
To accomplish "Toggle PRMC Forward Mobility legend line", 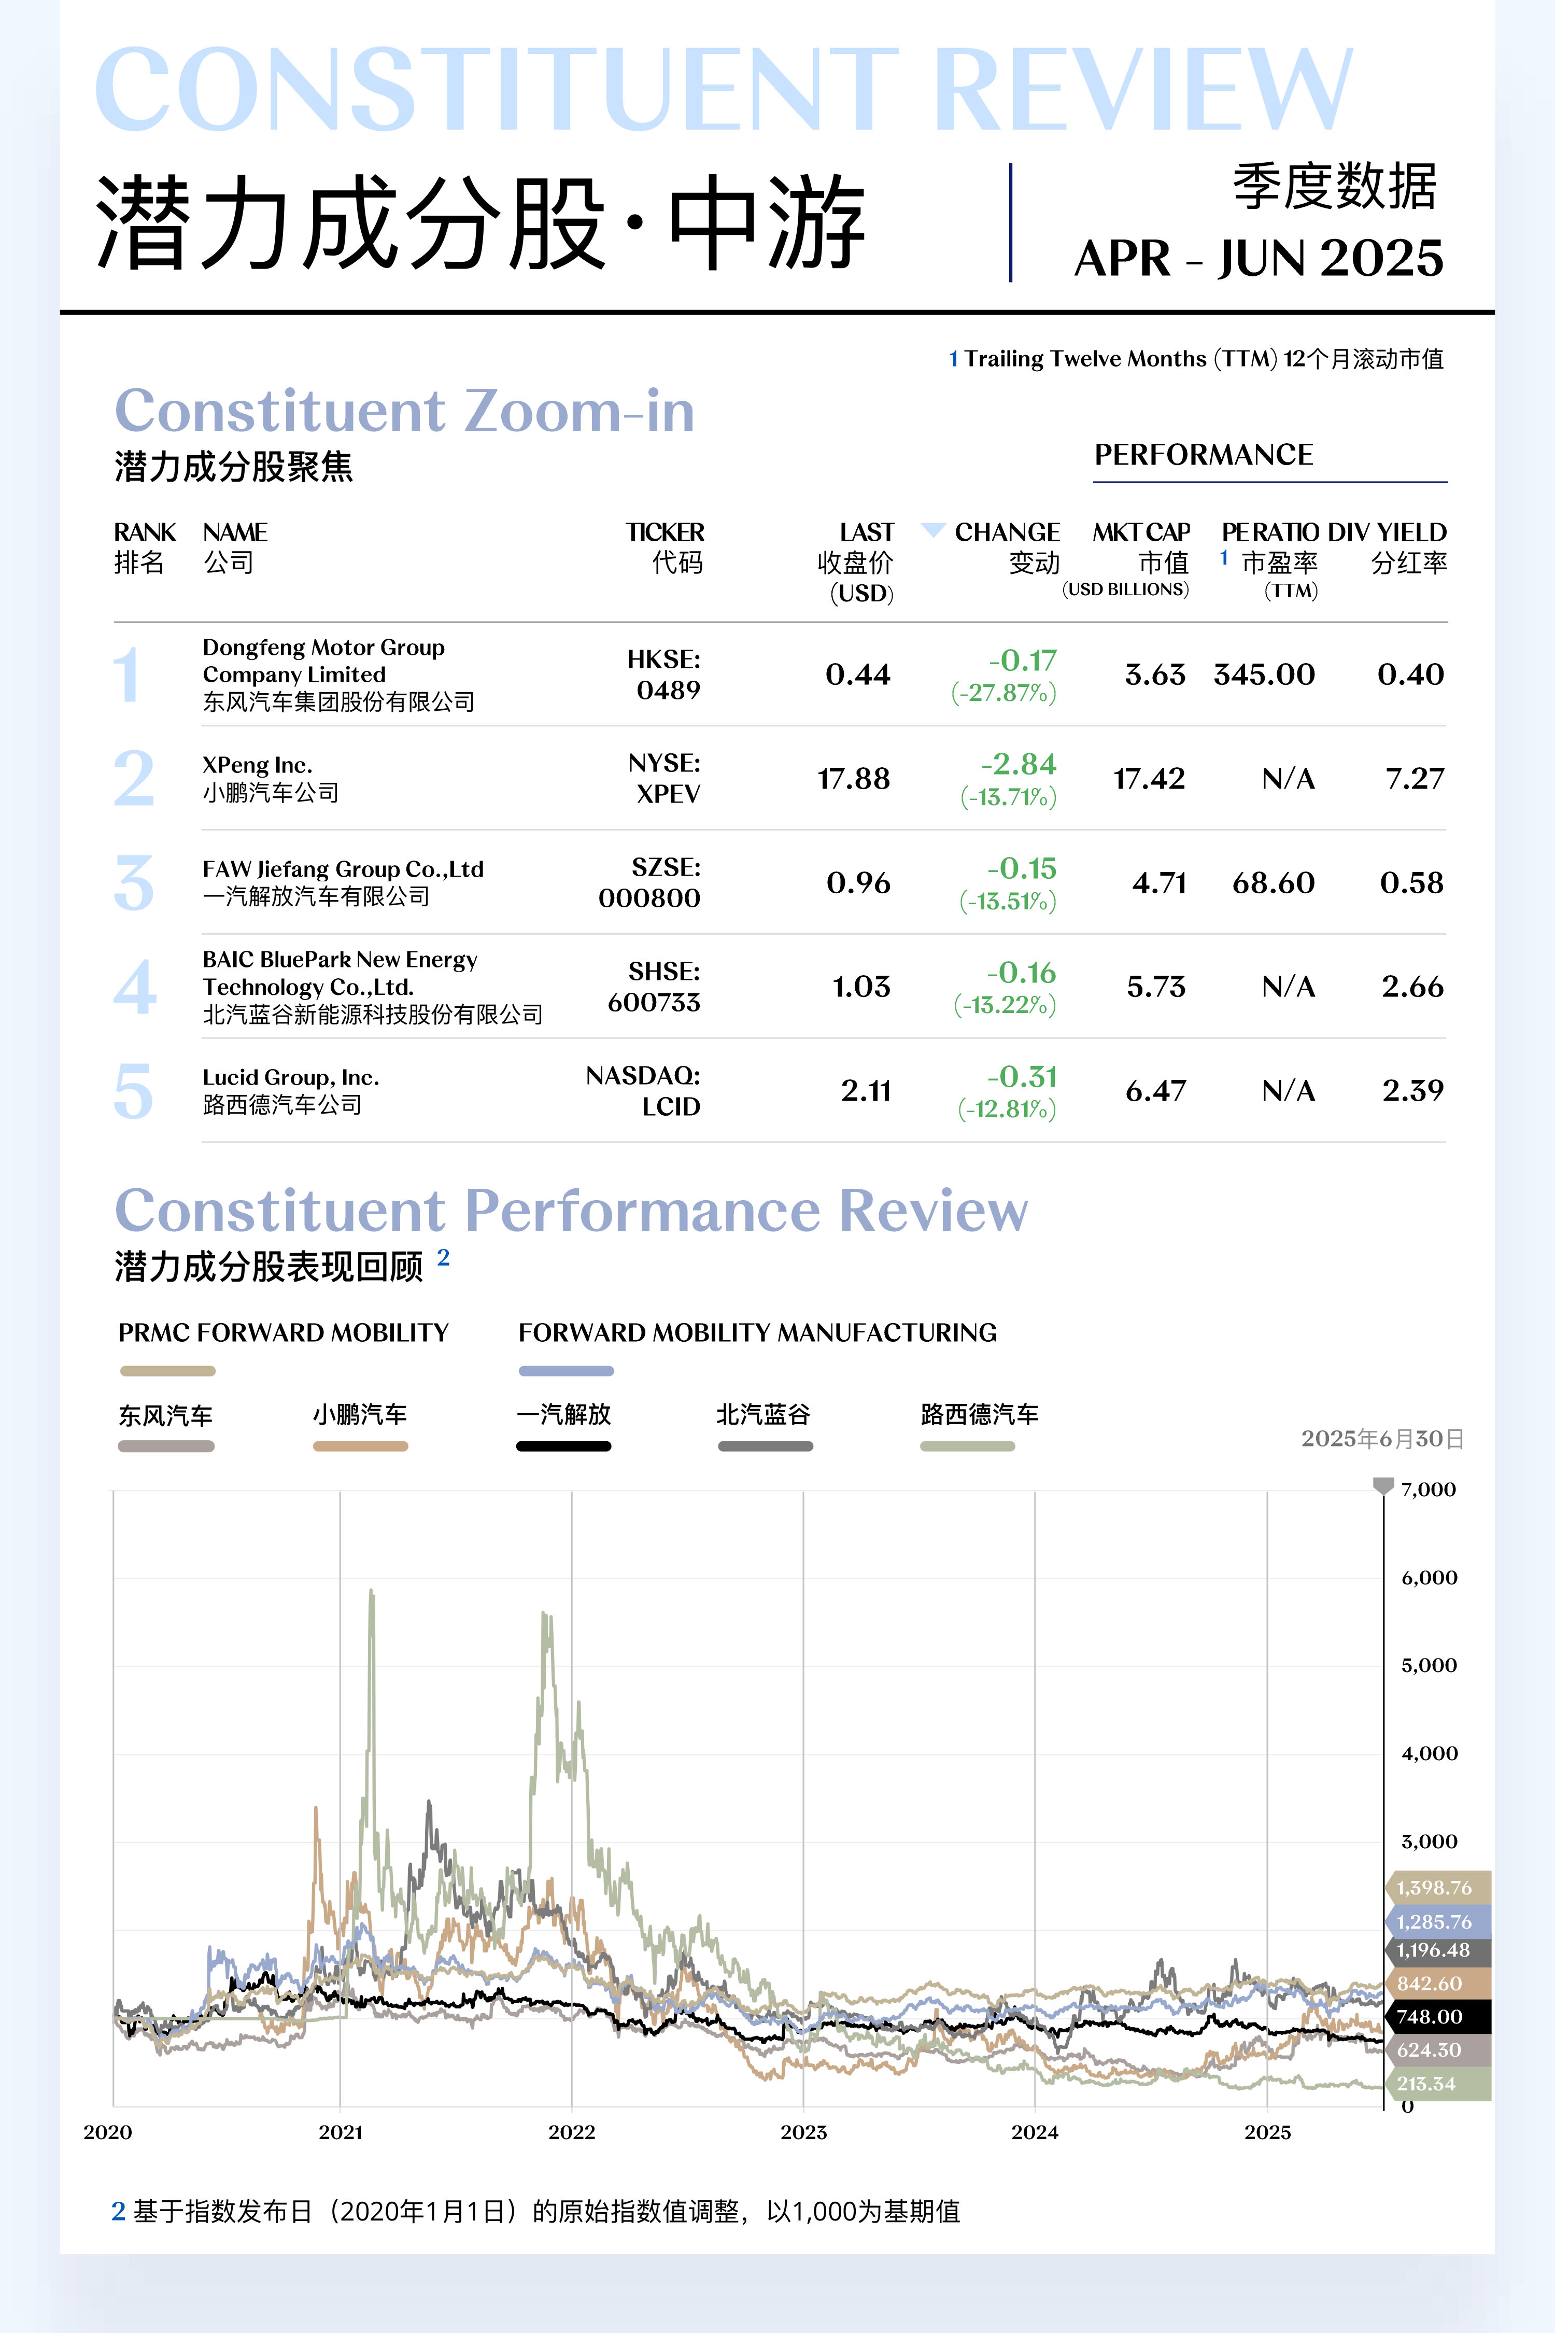I will [166, 1371].
